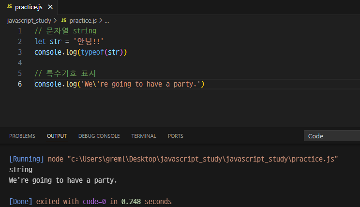The height and width of the screenshot is (207, 360).
Task: Click string 'We\'re going to have a party.'
Action: pos(141,84)
